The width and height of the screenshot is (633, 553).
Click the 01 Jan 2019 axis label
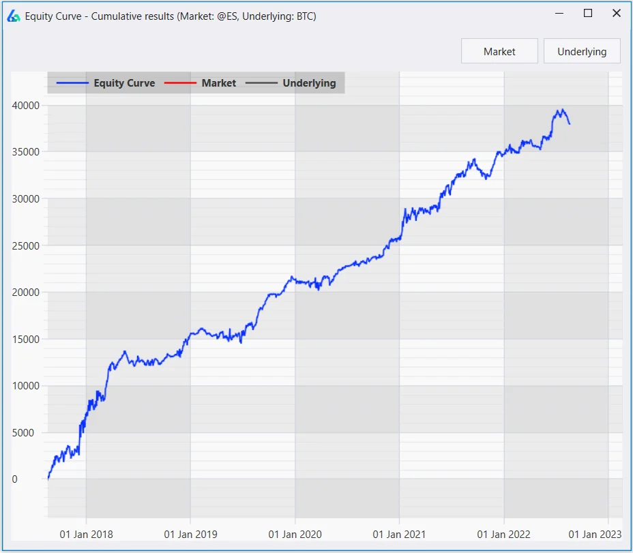190,535
